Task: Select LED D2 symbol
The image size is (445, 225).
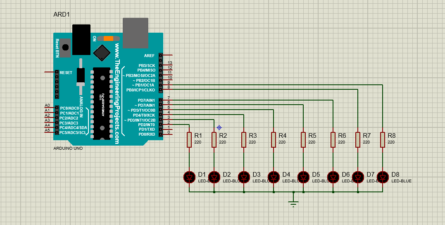Action: tap(214, 177)
